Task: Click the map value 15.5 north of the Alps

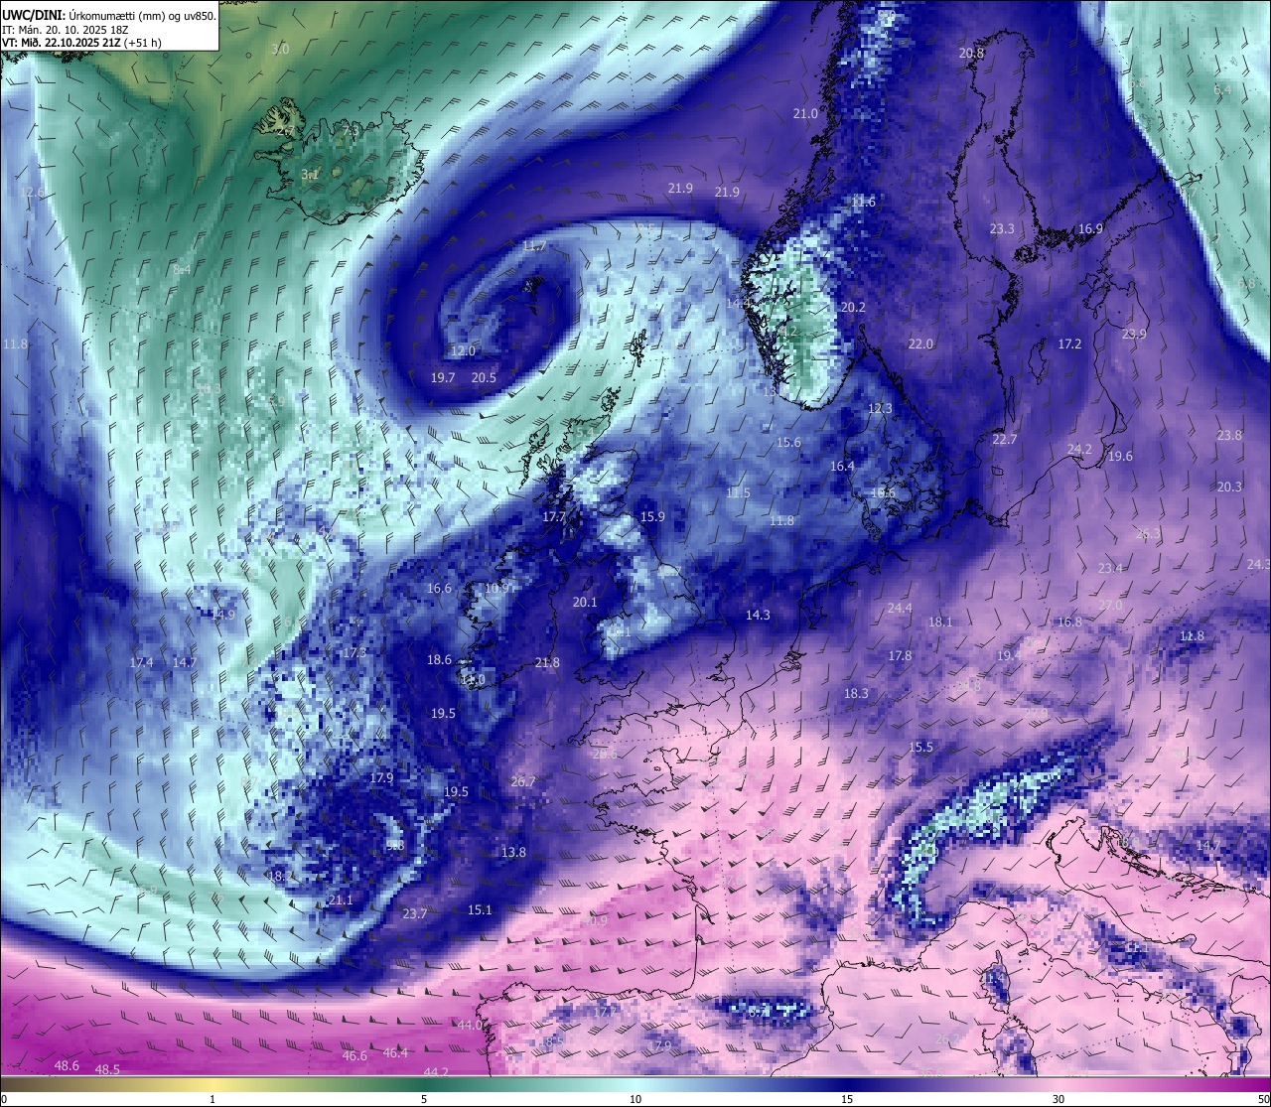Action: tap(920, 747)
